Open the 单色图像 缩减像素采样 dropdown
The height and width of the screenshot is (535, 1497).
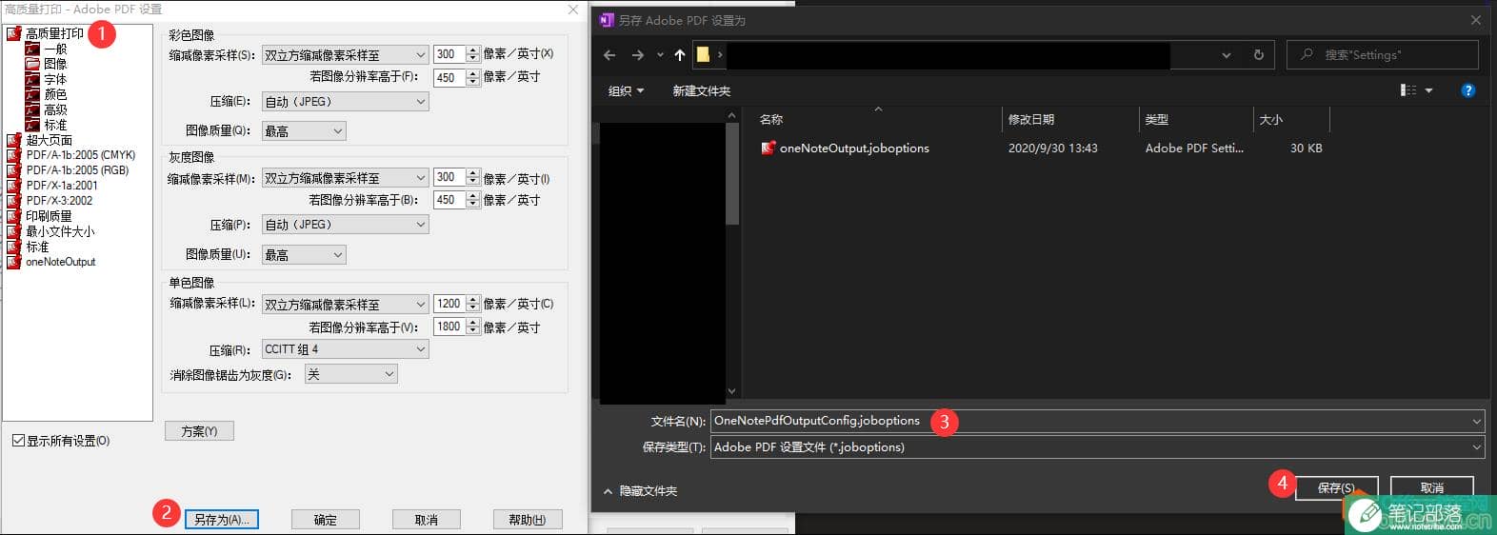point(345,304)
